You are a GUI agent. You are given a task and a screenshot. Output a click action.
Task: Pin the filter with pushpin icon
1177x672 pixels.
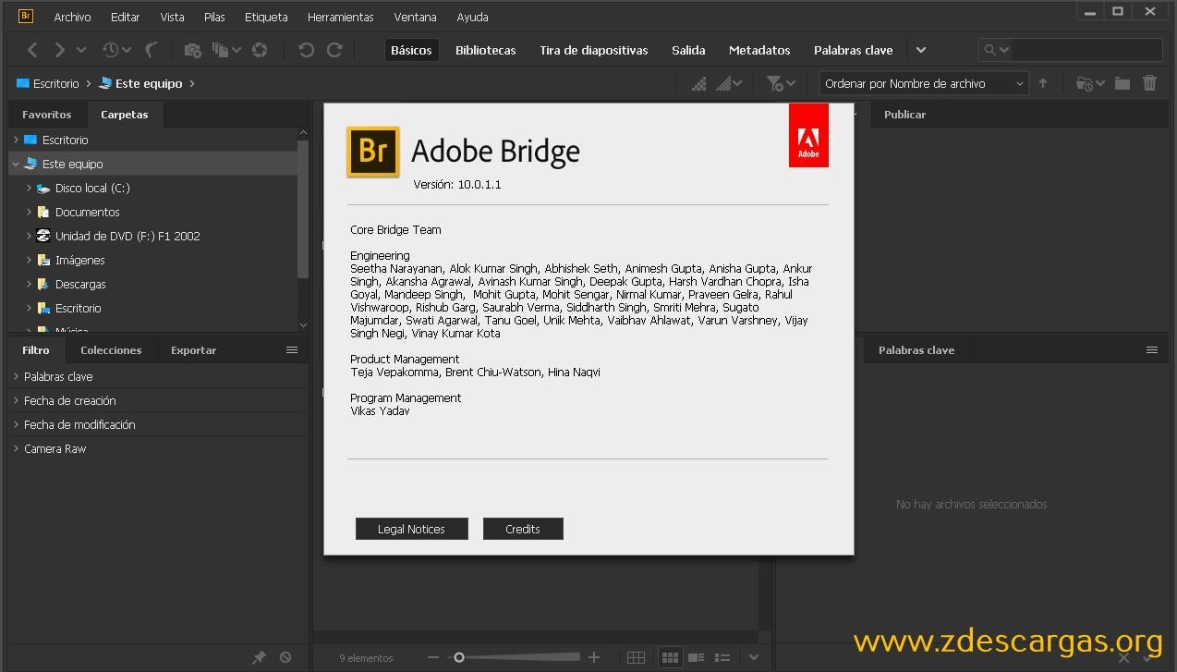(x=259, y=657)
